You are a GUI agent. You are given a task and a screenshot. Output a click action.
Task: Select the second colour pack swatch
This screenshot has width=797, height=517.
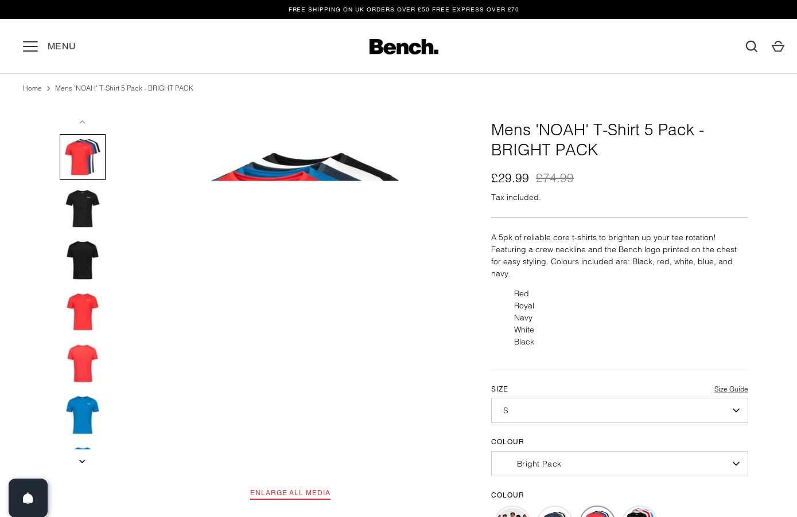[x=555, y=512]
